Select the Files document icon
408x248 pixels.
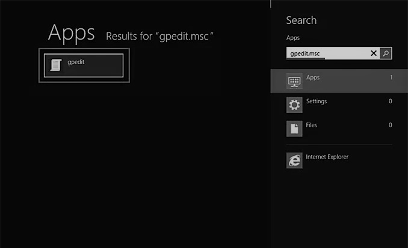pos(294,129)
